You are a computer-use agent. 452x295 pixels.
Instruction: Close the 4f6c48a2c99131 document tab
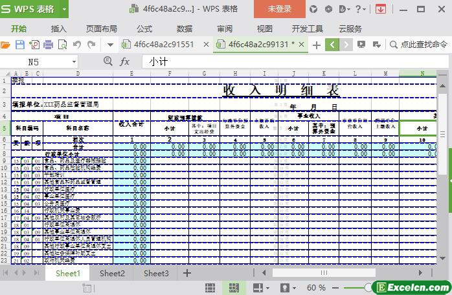pos(301,45)
